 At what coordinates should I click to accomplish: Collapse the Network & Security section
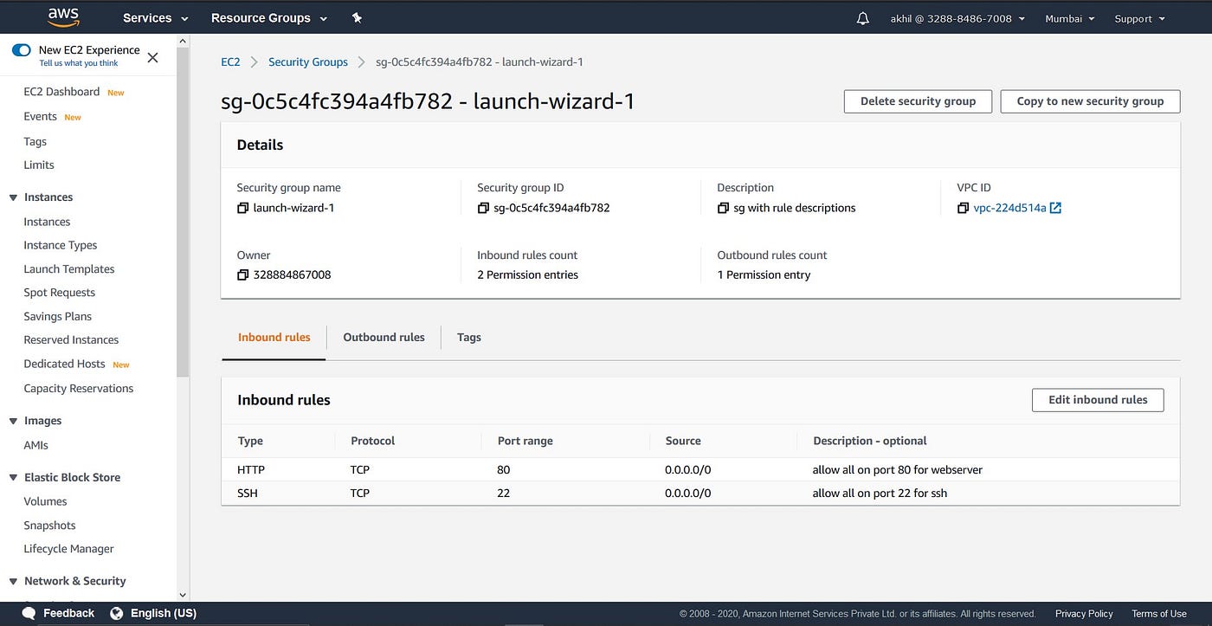click(x=13, y=581)
